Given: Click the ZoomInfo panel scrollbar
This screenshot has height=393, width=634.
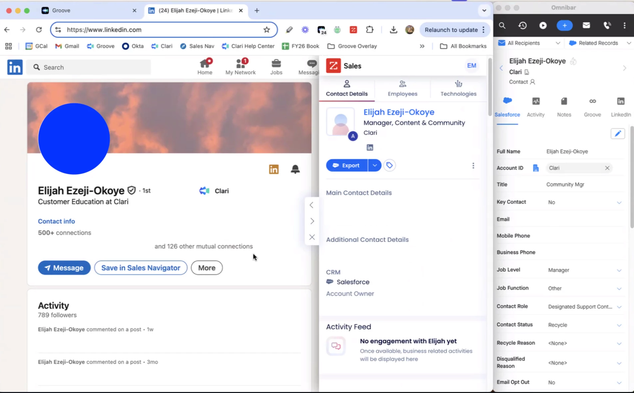Looking at the screenshot, I should click(x=490, y=87).
